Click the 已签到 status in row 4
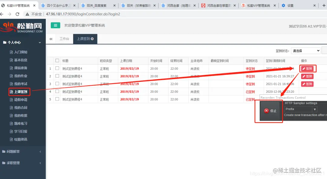 (x=250, y=92)
